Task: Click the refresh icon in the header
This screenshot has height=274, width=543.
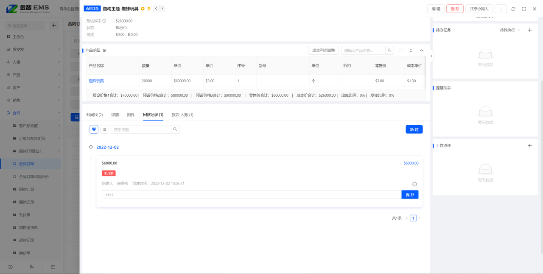Action: pos(513,9)
